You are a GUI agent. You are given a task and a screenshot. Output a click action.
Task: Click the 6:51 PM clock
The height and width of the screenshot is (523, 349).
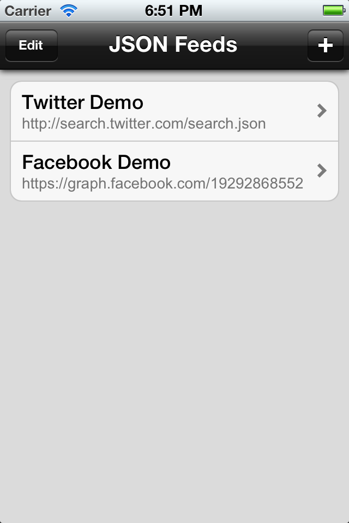pos(173,11)
